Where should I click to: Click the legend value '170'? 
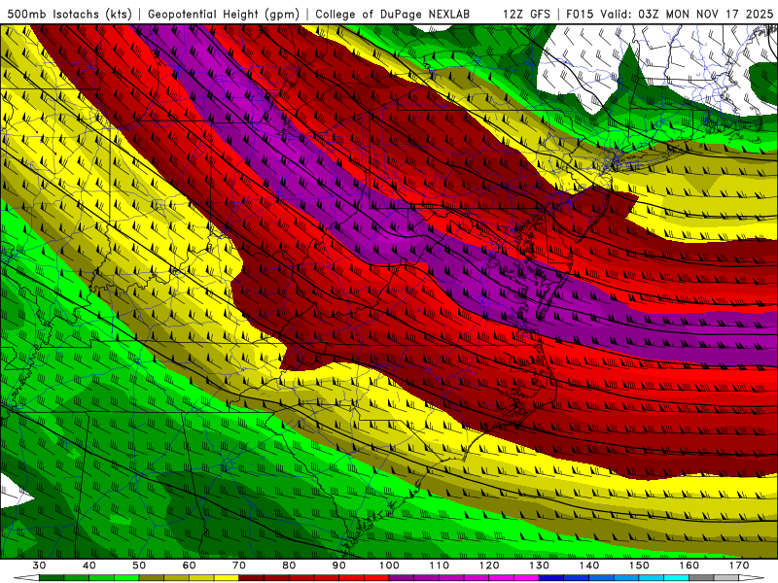[x=739, y=566]
